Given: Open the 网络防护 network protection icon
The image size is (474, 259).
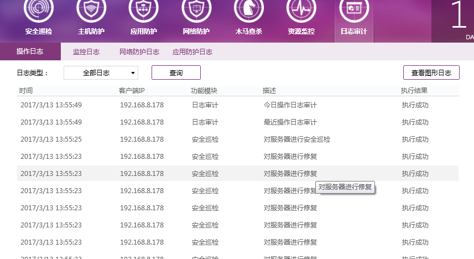Looking at the screenshot, I should point(196,12).
